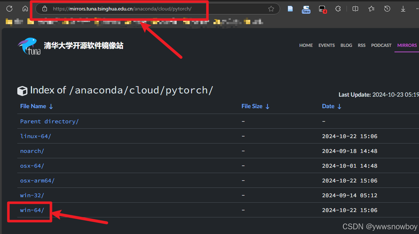The width and height of the screenshot is (419, 234).
Task: Open browser History icon
Action: coord(387,9)
